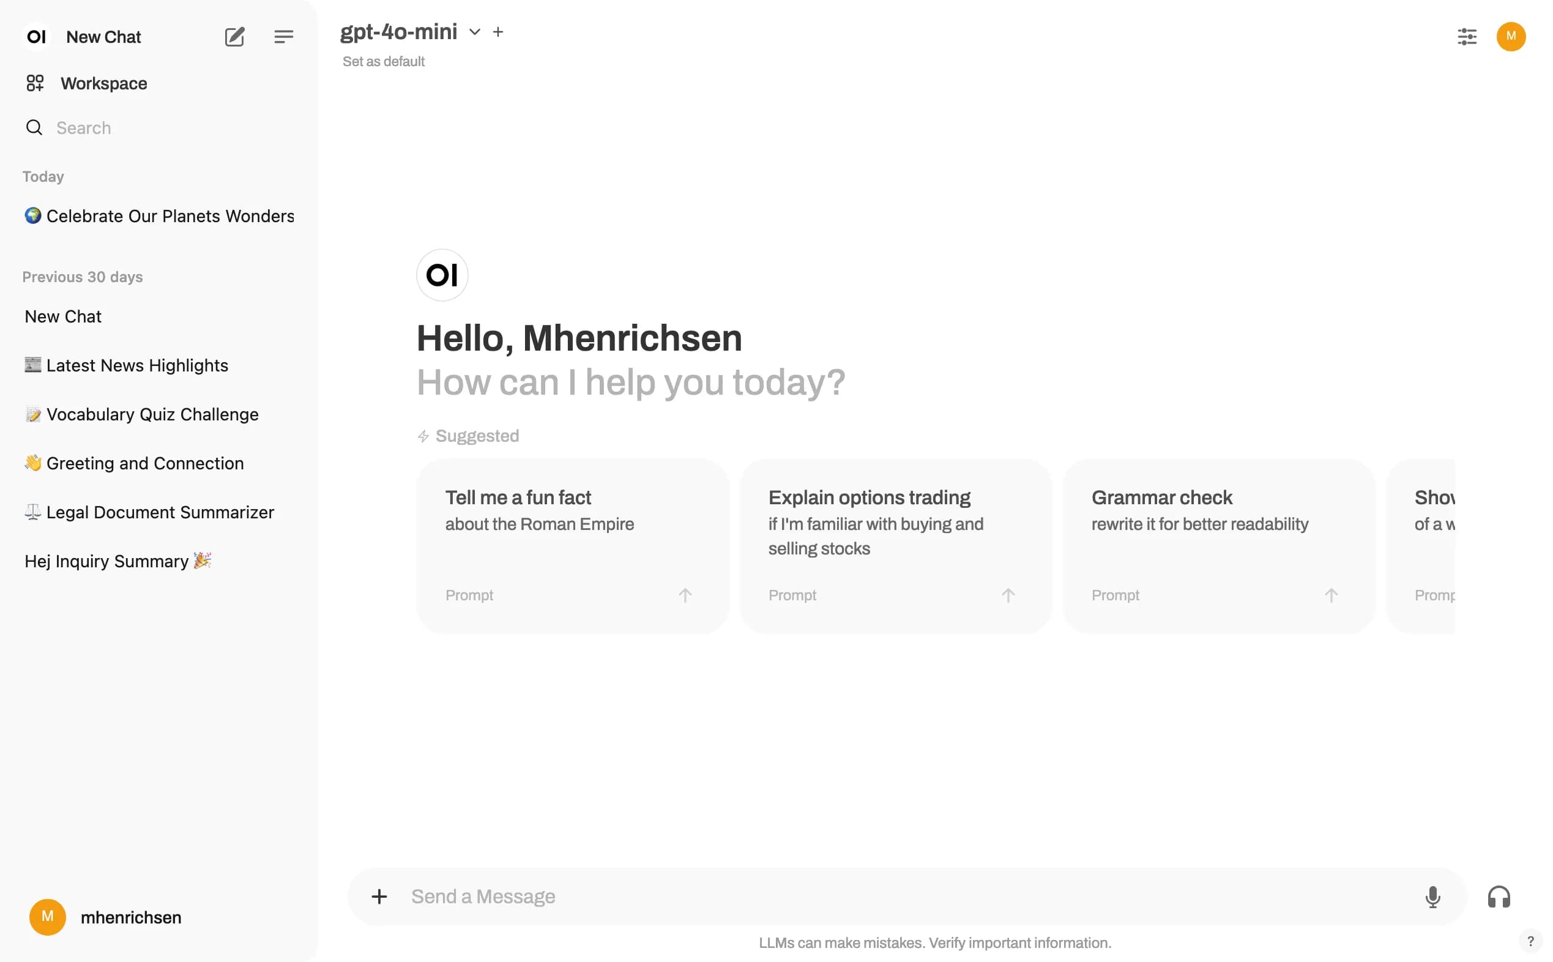This screenshot has height=962, width=1553.
Task: Open the help question mark button
Action: 1530,941
